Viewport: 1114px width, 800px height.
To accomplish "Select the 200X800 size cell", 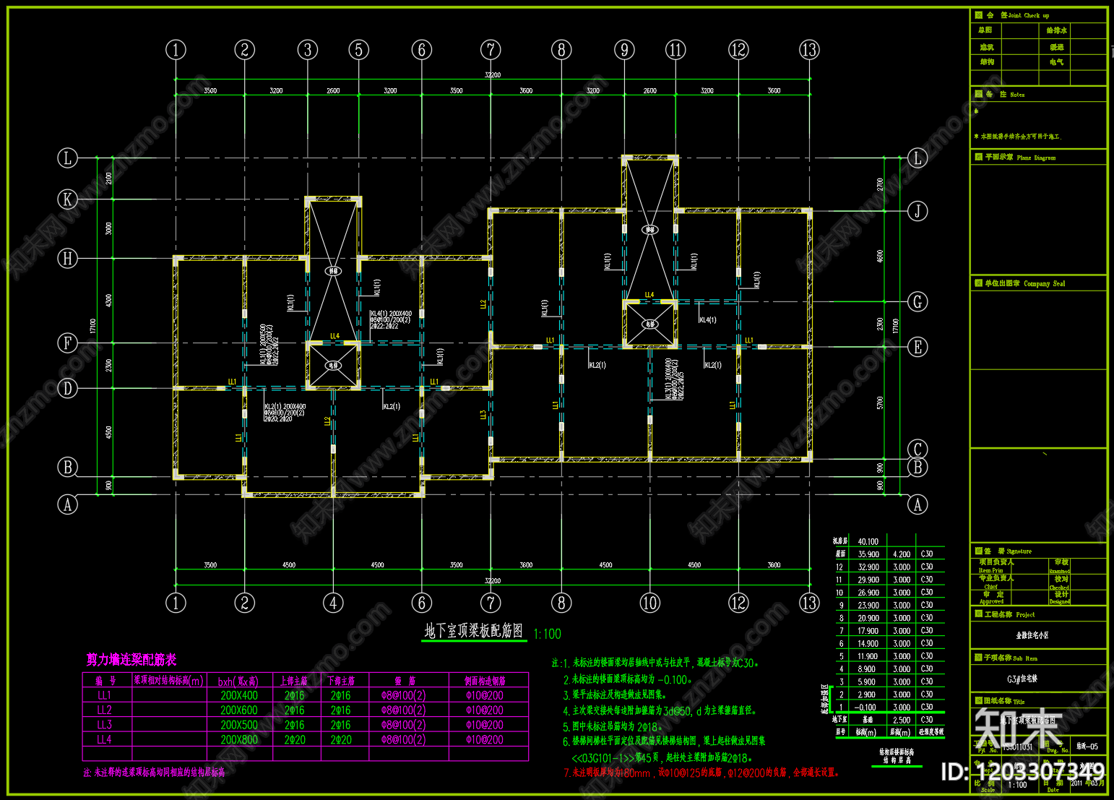I will pos(239,739).
